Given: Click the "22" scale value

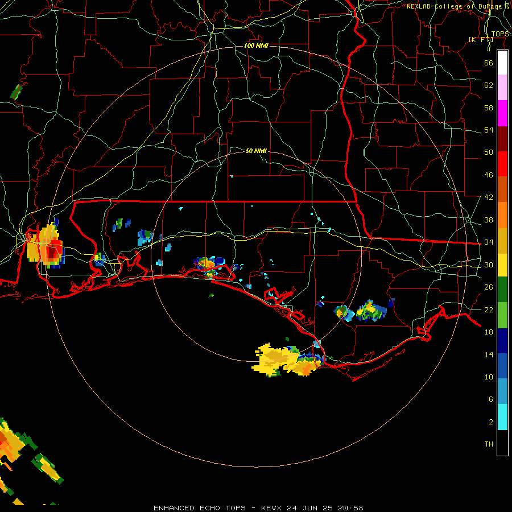Looking at the screenshot, I should [x=489, y=309].
